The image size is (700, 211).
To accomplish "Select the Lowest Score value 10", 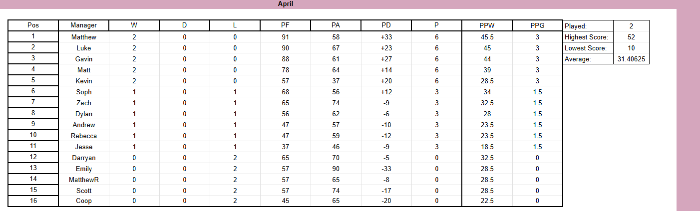I will pyautogui.click(x=631, y=48).
